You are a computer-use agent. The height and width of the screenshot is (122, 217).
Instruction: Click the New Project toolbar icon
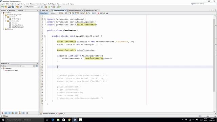[6, 7]
